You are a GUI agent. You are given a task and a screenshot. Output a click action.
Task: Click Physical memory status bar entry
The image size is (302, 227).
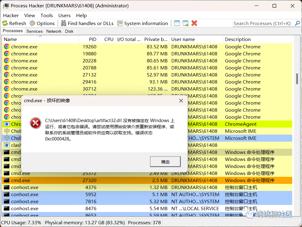[x=85, y=223]
